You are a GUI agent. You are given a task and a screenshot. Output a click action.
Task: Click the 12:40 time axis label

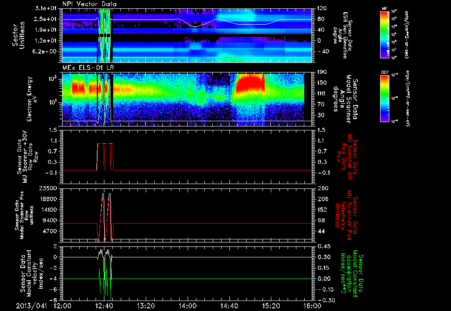104,306
